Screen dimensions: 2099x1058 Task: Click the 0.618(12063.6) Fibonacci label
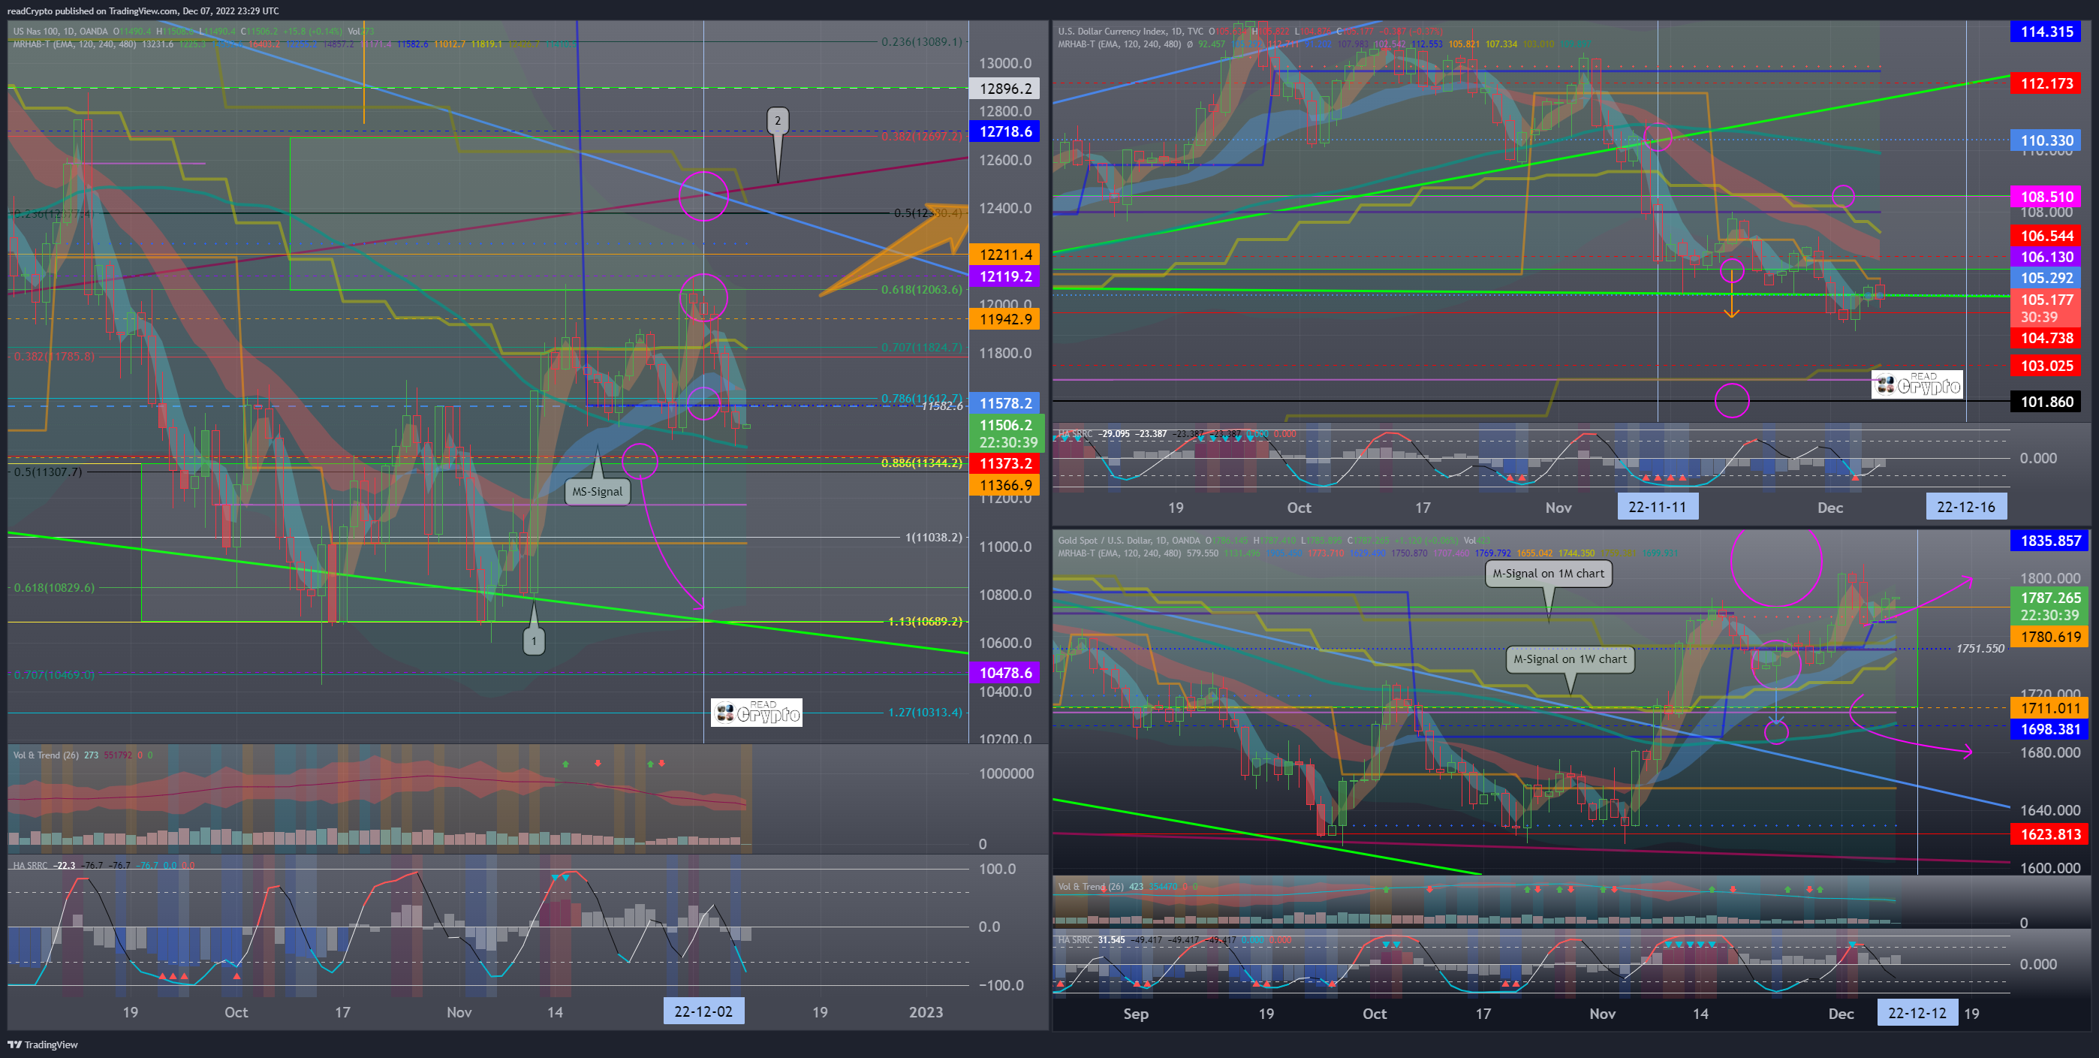(x=922, y=289)
